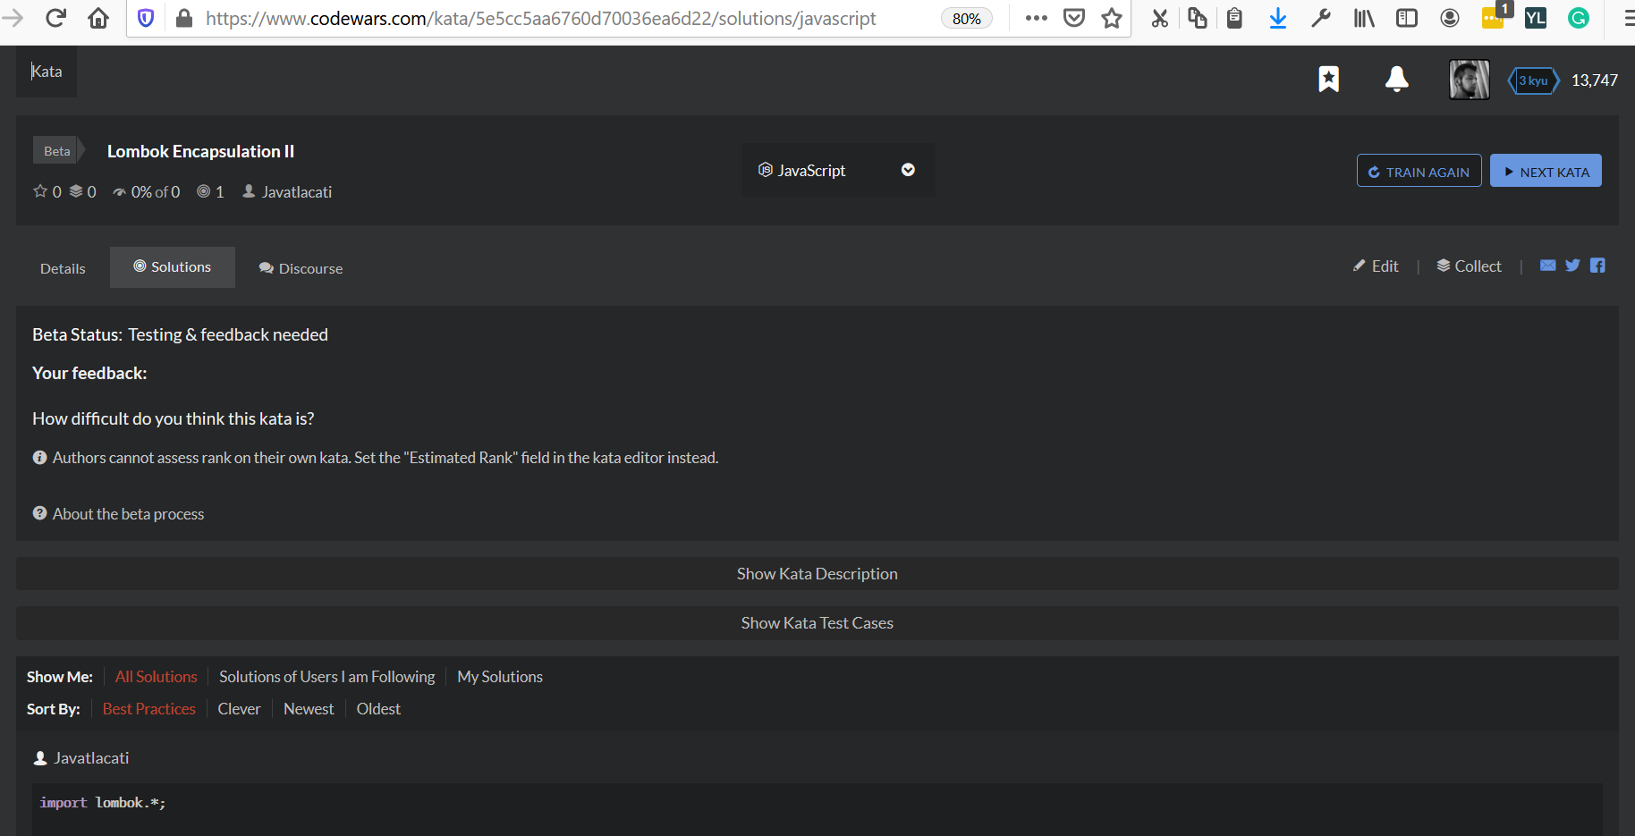Share kata via email icon

[1547, 266]
